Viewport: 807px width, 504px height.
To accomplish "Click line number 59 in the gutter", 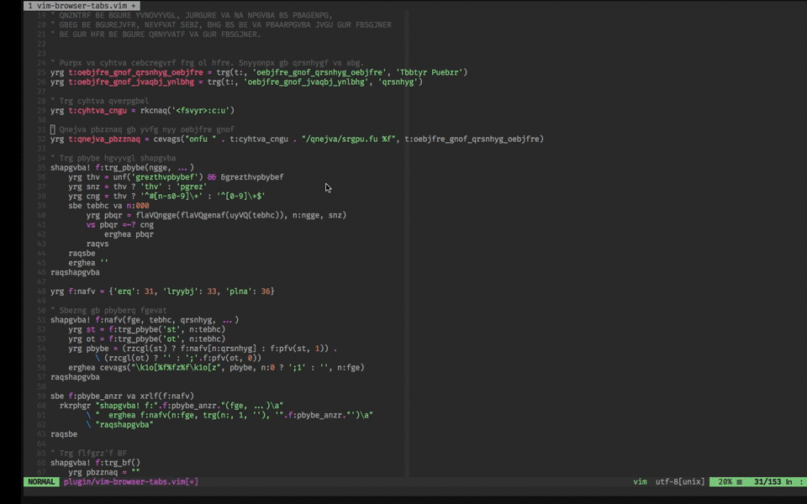I will 41,396.
